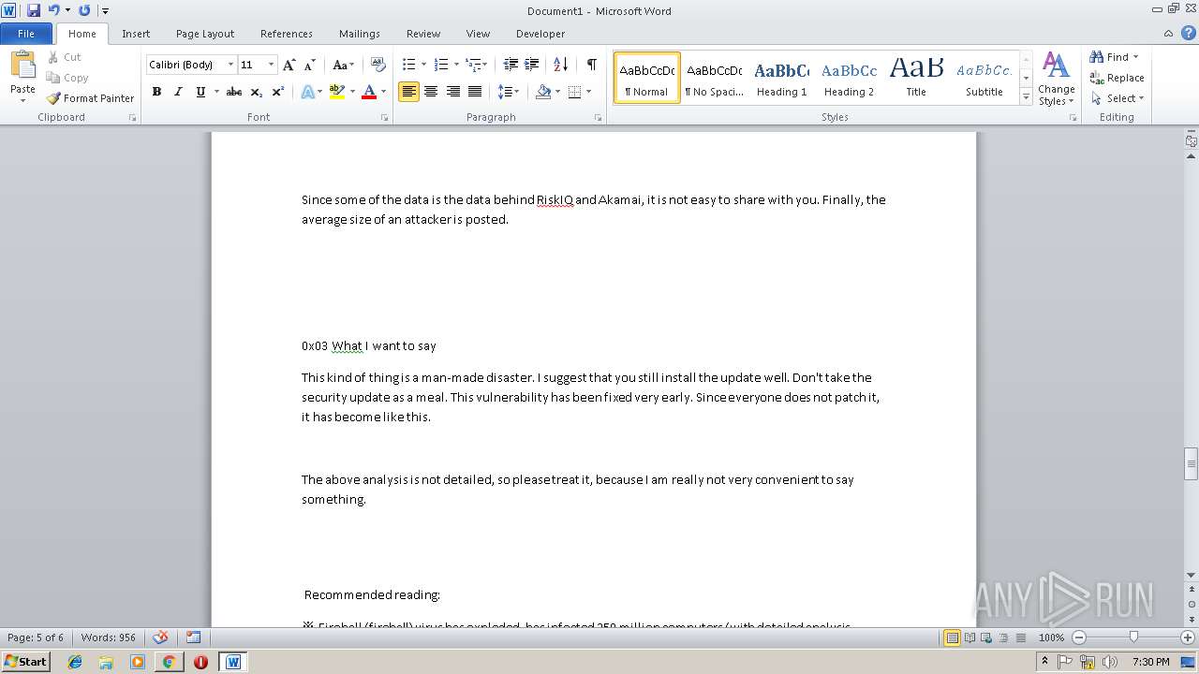Align text right
The width and height of the screenshot is (1199, 674).
click(x=453, y=92)
